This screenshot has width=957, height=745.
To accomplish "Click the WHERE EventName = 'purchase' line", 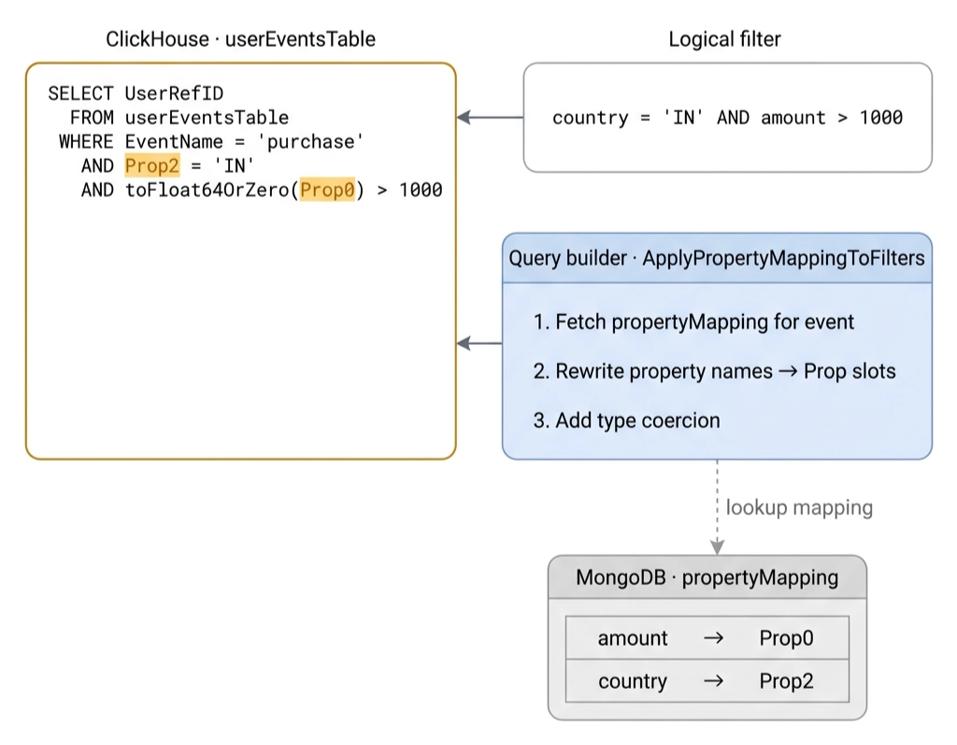I will (x=211, y=142).
